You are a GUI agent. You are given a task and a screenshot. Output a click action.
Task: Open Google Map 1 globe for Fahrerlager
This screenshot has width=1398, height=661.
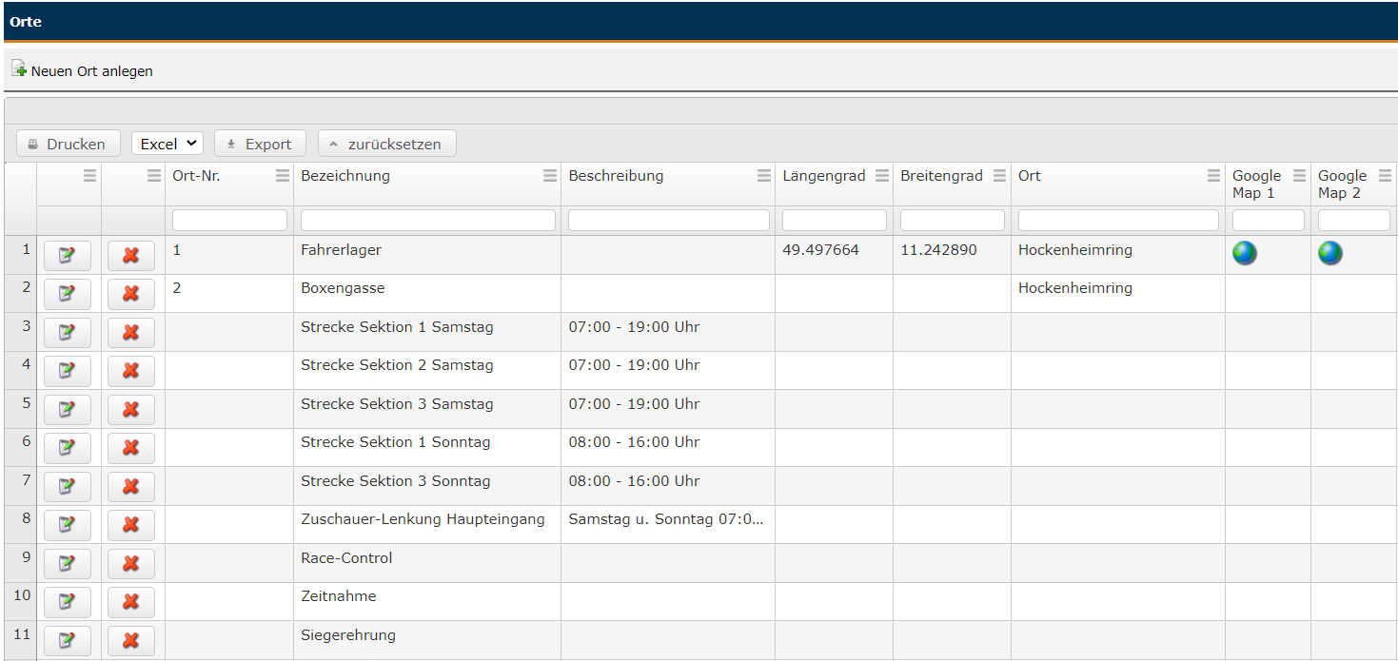[x=1244, y=253]
